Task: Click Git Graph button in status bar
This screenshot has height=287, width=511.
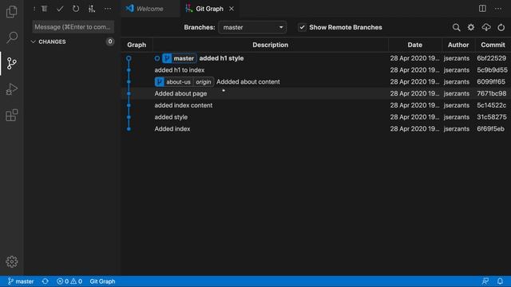Action: (102, 281)
